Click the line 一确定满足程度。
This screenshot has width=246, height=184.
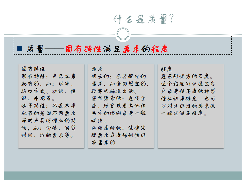[184, 113]
